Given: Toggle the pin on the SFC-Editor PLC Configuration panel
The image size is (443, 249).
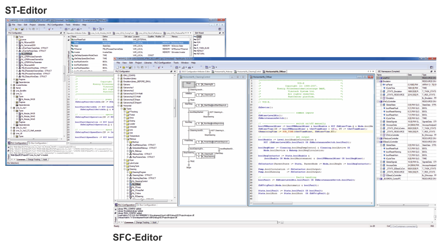Looking at the screenshot, I should pos(171,71).
